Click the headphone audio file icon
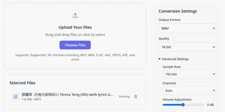This screenshot has width=225, height=112. [x=16, y=97]
